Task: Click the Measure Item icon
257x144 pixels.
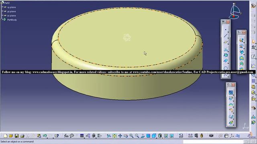Action: point(196,136)
